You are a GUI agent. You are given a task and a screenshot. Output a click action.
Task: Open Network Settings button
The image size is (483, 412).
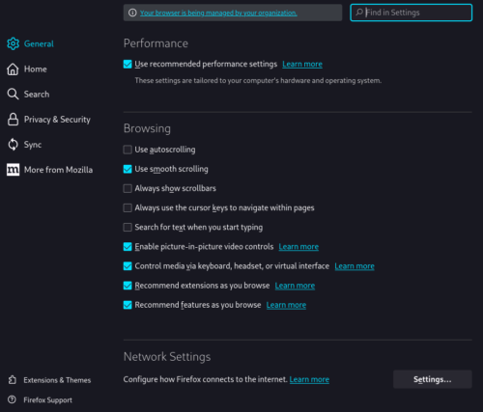pos(433,379)
